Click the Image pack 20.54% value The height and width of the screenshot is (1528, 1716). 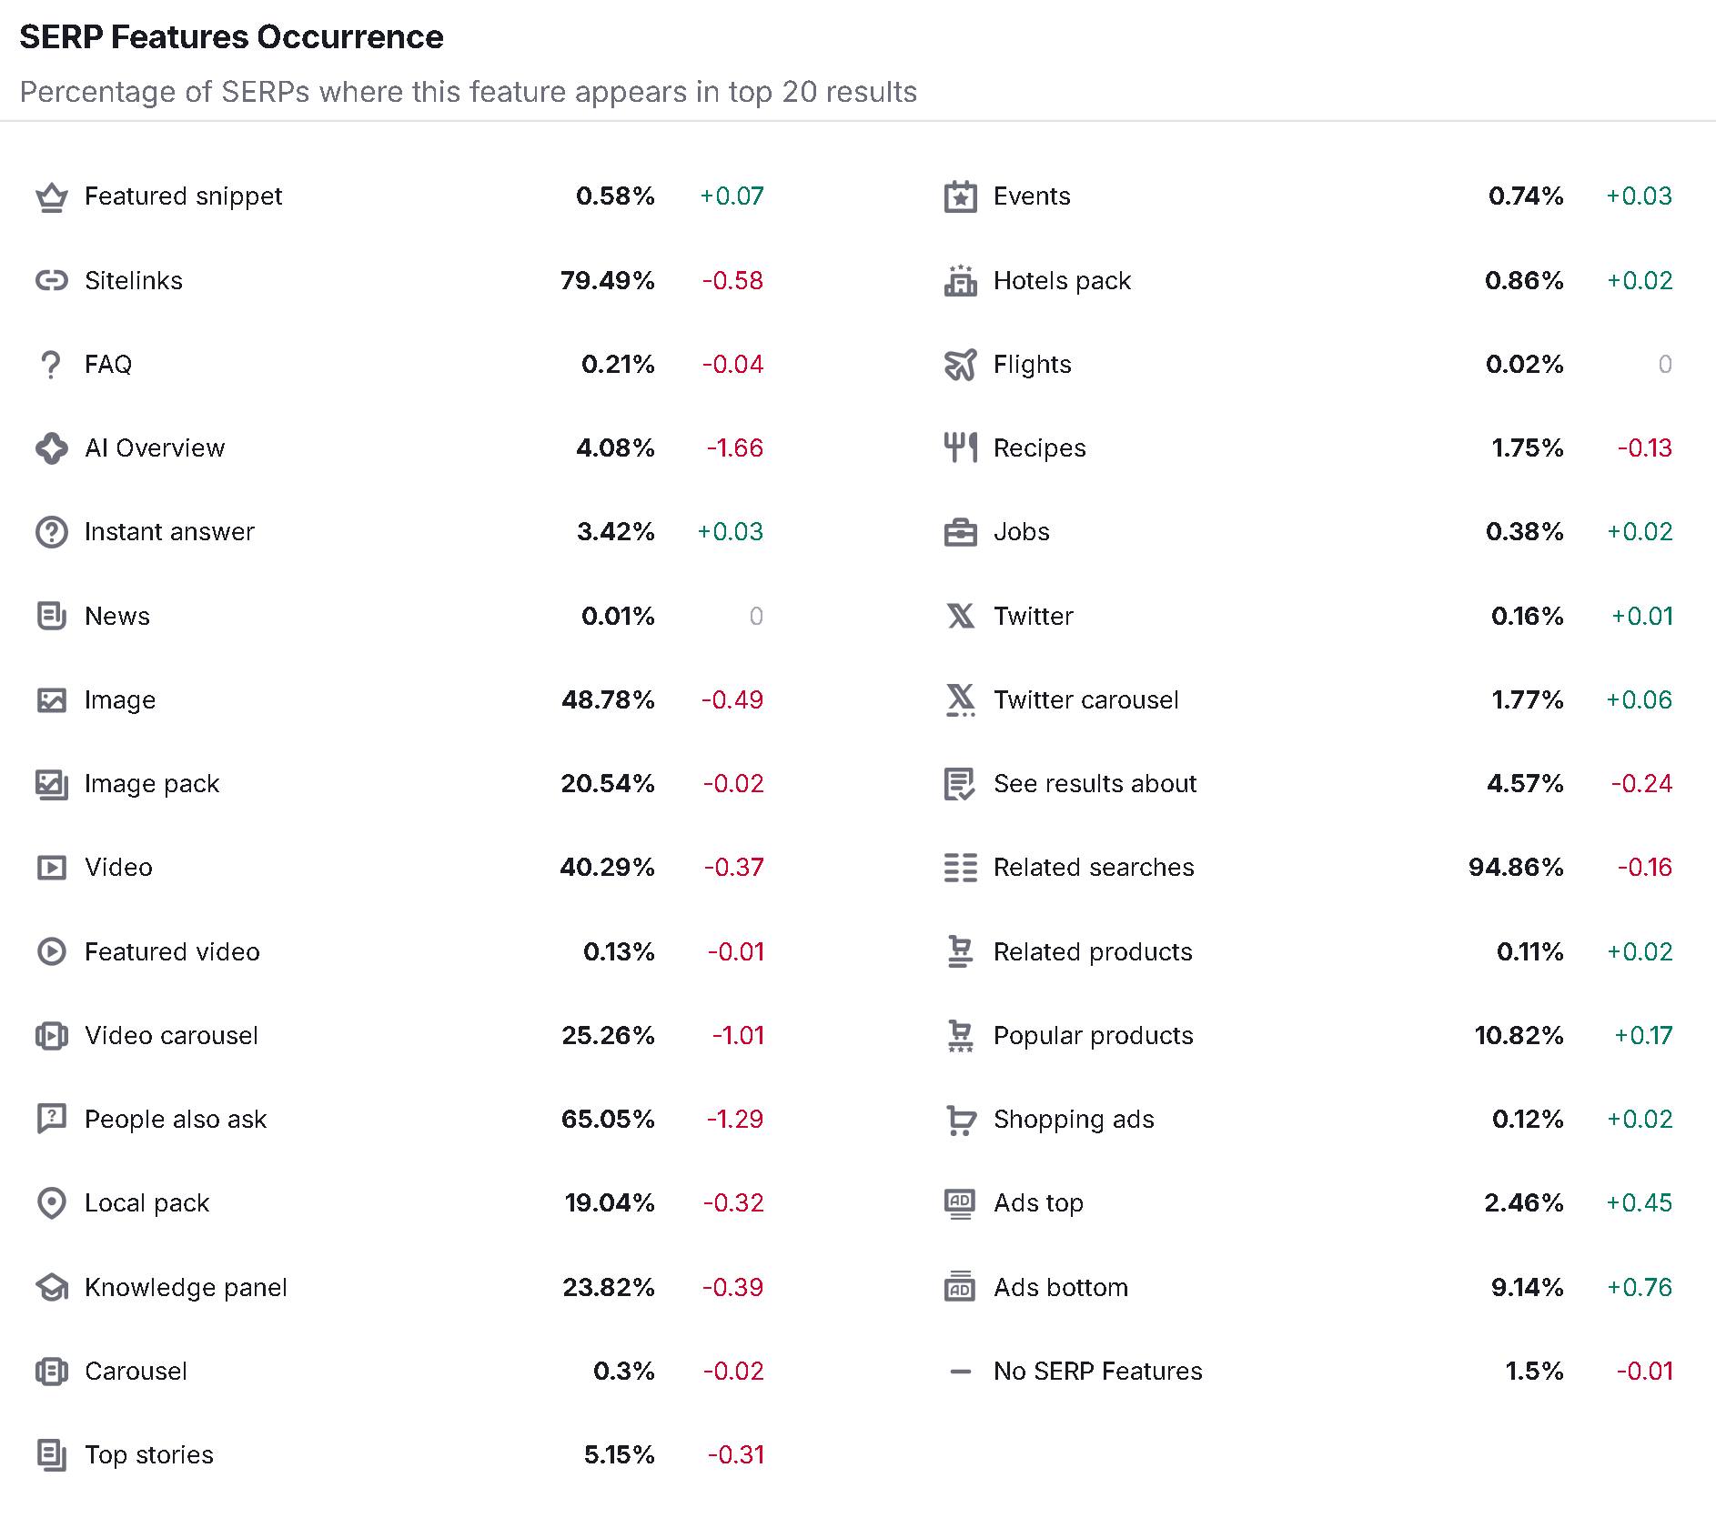(608, 784)
